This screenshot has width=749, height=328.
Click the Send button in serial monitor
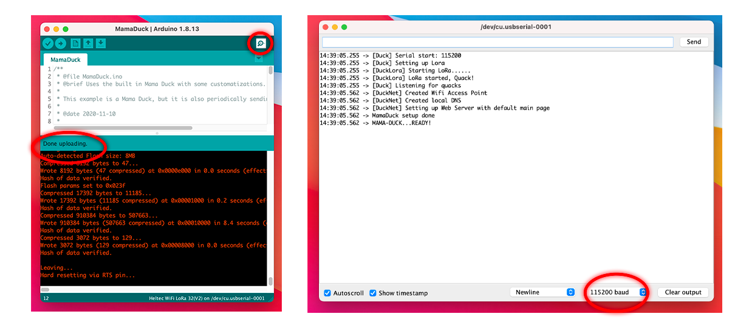694,42
